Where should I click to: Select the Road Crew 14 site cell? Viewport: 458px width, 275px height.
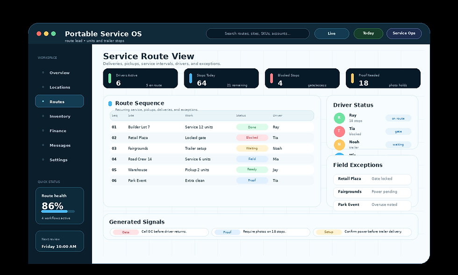140,159
